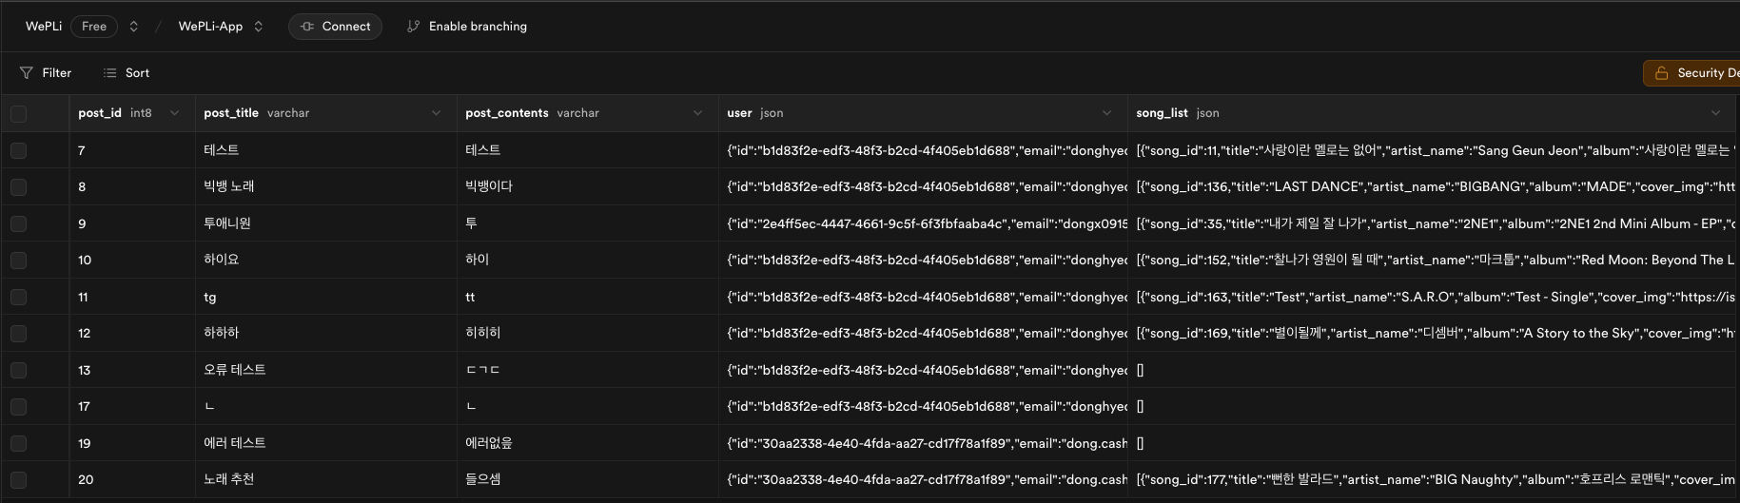
Task: Open the WePLi organization switcher arrows
Action: pos(134,27)
